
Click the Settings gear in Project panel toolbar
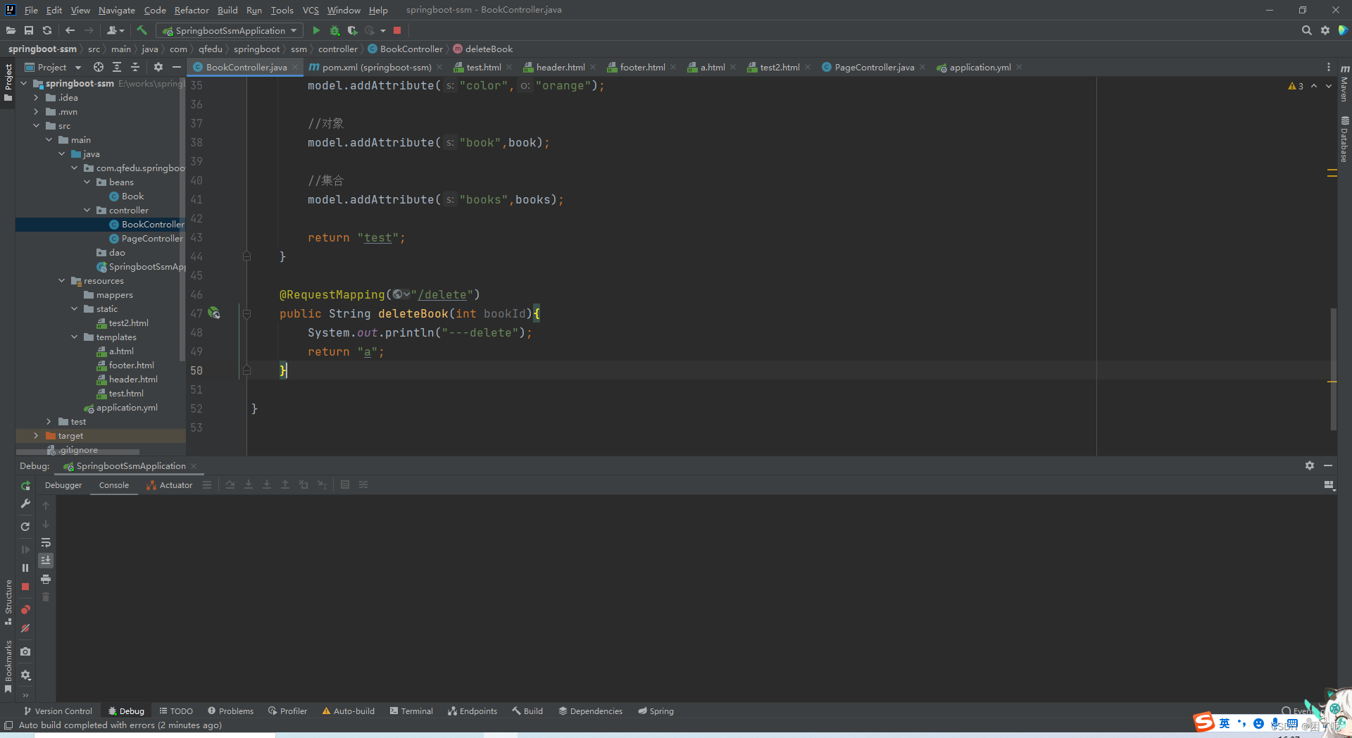coord(158,67)
